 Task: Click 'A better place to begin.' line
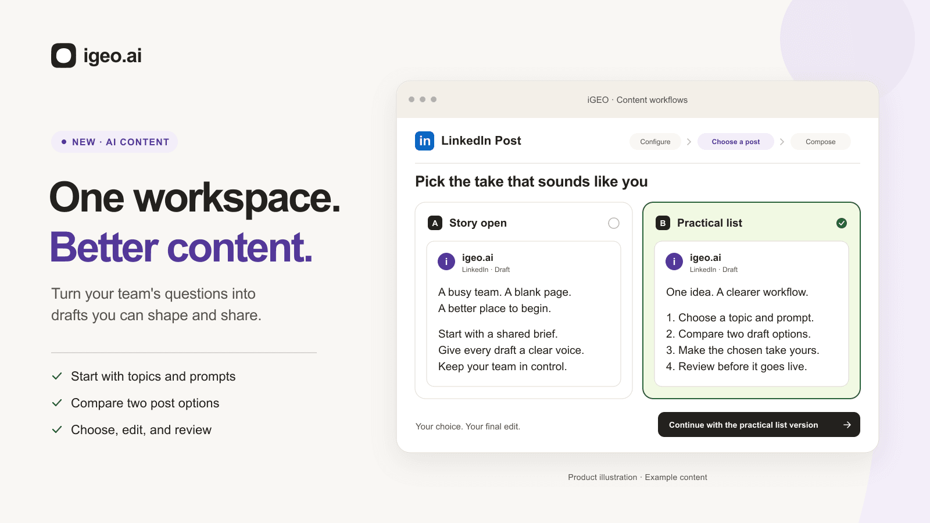pyautogui.click(x=495, y=309)
